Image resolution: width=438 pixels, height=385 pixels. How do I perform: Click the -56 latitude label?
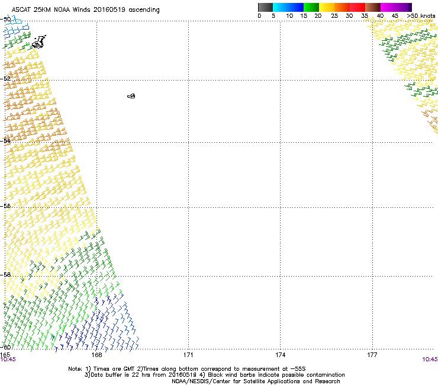tap(6, 206)
